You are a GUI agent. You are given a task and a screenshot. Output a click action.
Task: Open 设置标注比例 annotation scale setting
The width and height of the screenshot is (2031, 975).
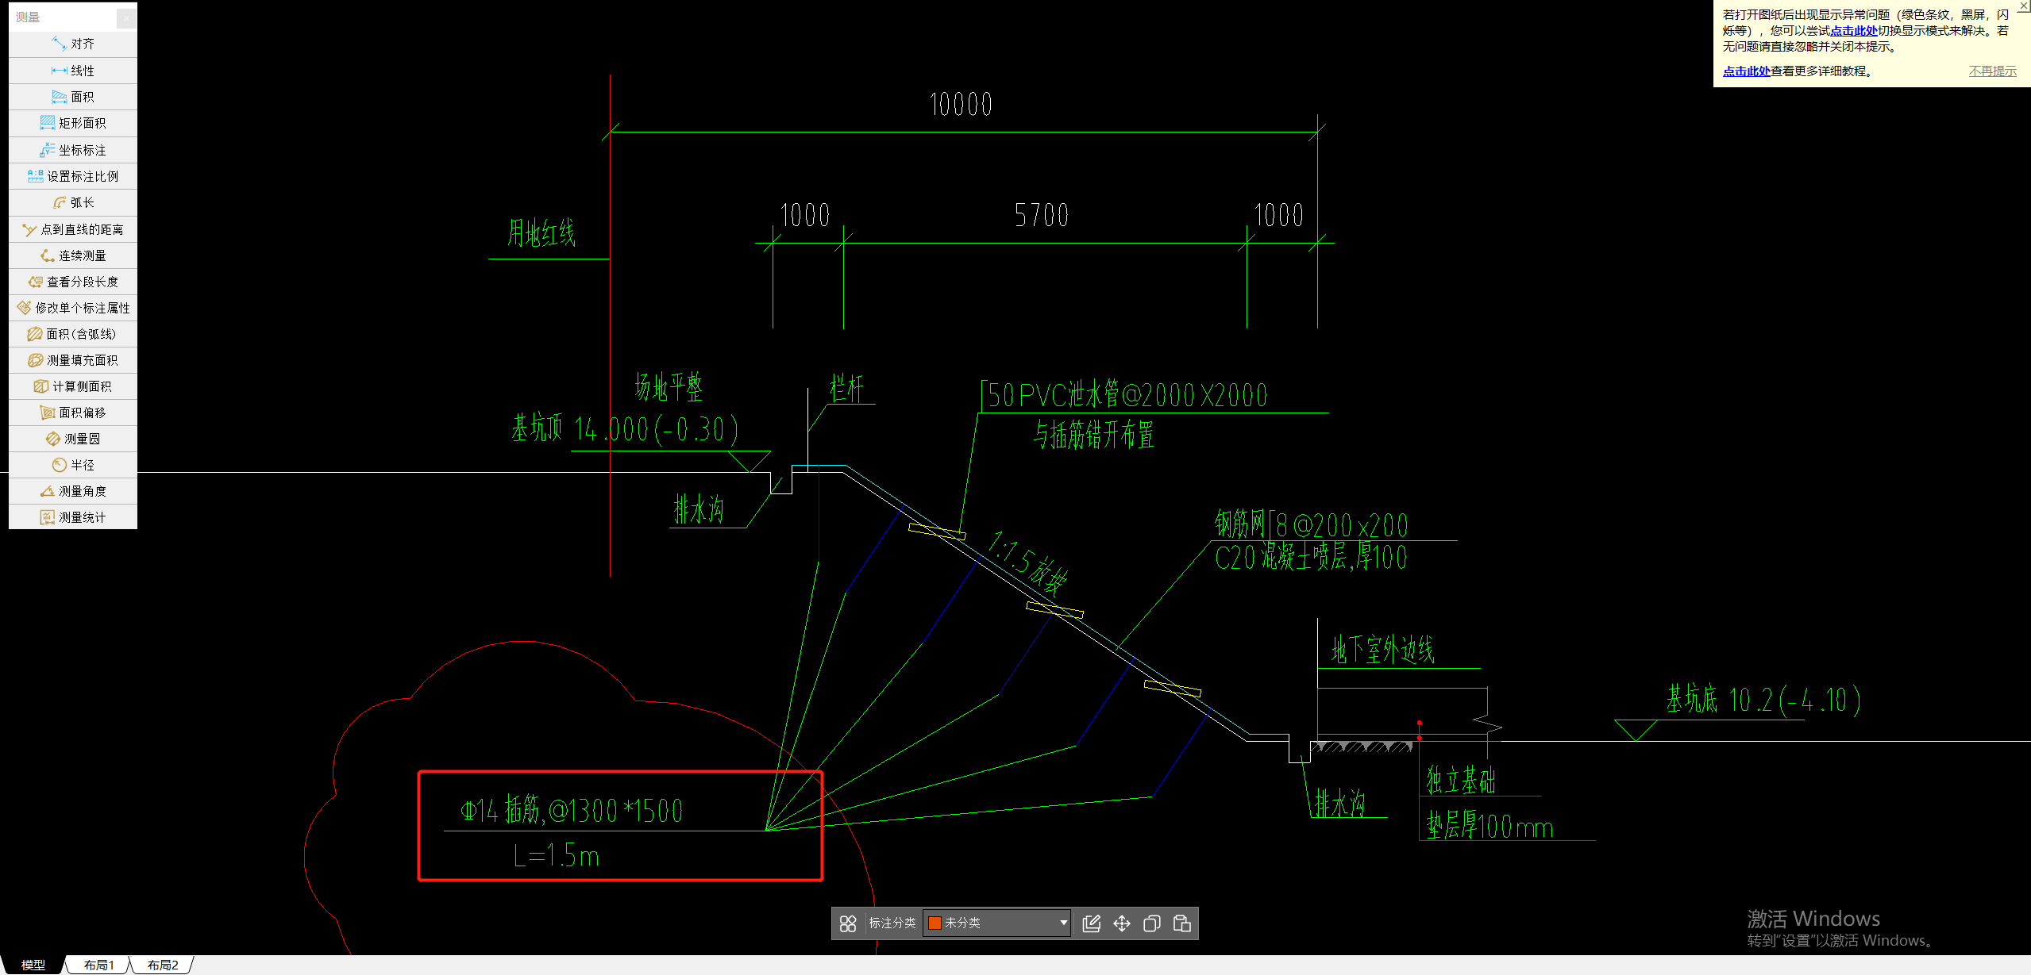(x=73, y=176)
